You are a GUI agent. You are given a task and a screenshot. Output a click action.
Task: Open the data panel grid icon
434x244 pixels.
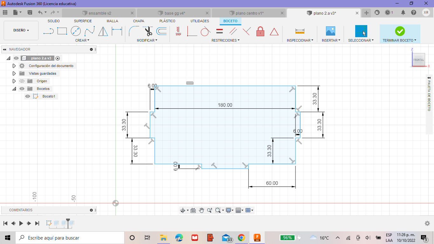[x=5, y=12]
